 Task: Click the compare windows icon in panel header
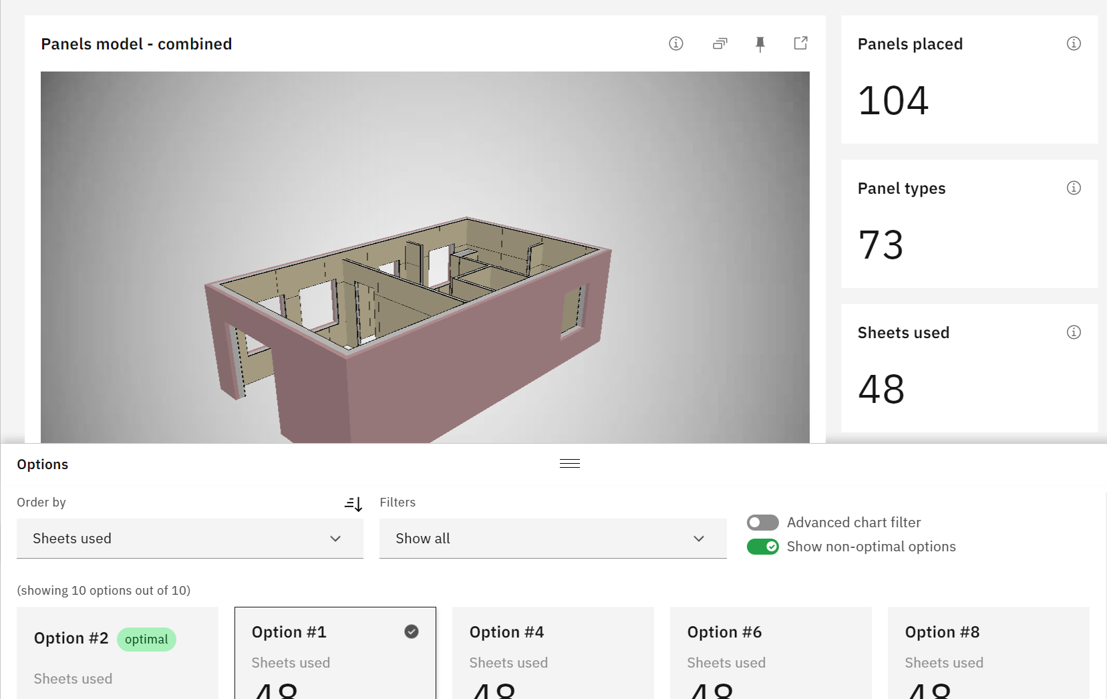[720, 43]
